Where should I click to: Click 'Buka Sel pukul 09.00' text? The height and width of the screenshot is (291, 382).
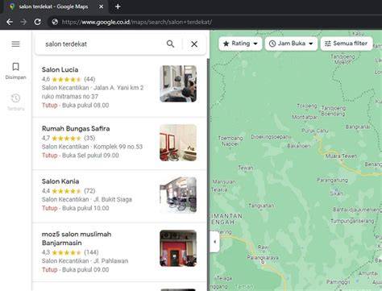(90, 156)
